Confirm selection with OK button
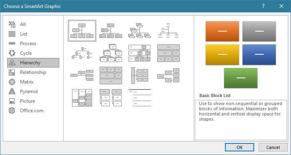Screen dimensions: 291x155 tap(239, 147)
